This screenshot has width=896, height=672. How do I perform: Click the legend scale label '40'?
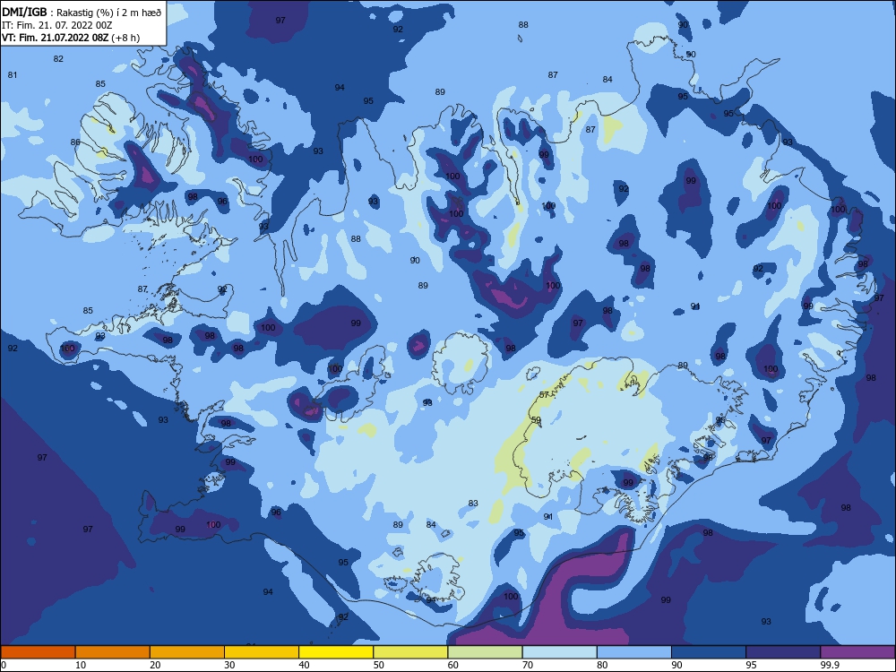tap(304, 665)
